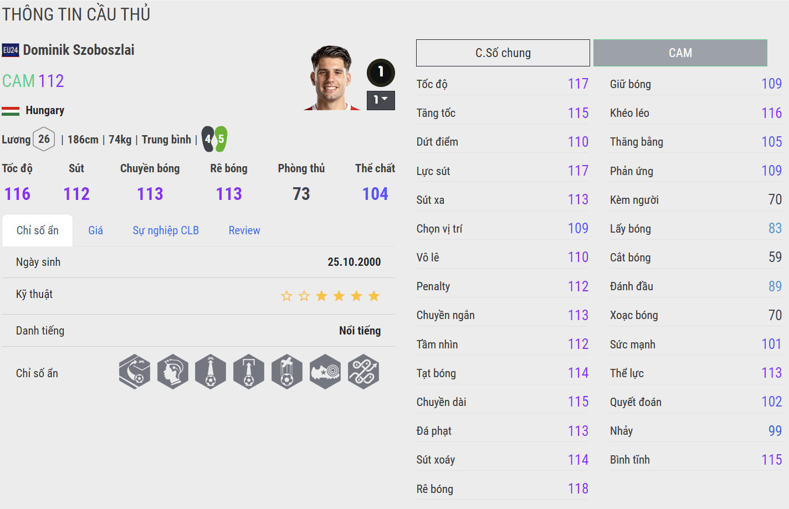Click the skill moves star rating
The width and height of the screenshot is (789, 509).
click(330, 296)
